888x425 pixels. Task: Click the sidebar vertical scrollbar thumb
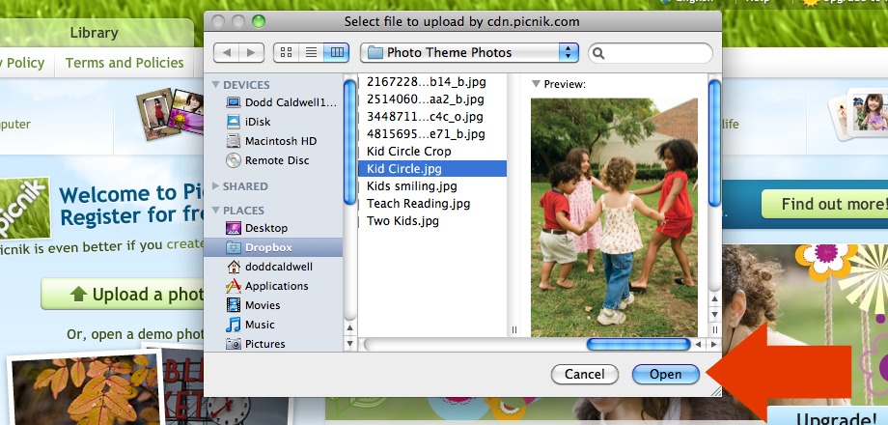point(350,142)
